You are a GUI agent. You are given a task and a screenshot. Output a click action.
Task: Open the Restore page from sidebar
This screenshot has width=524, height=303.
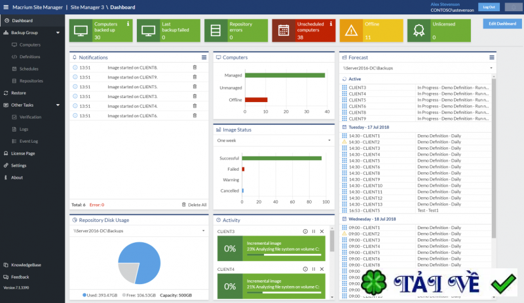[x=18, y=93]
